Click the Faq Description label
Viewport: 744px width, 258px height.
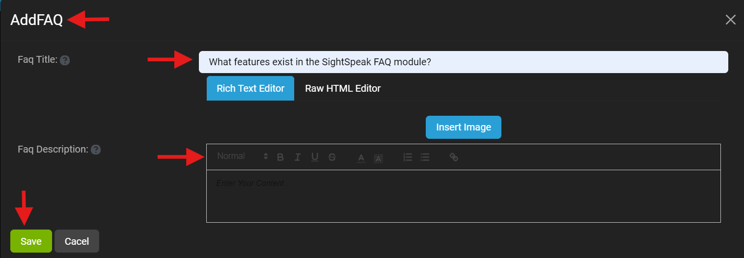point(53,149)
